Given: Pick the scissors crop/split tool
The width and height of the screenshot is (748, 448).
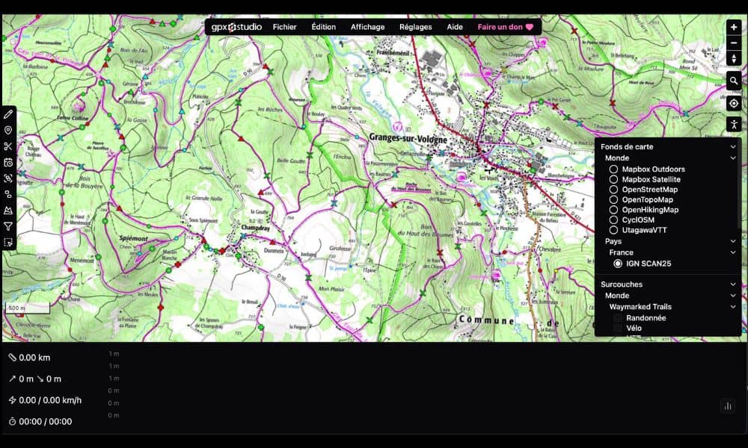Looking at the screenshot, I should [8, 146].
